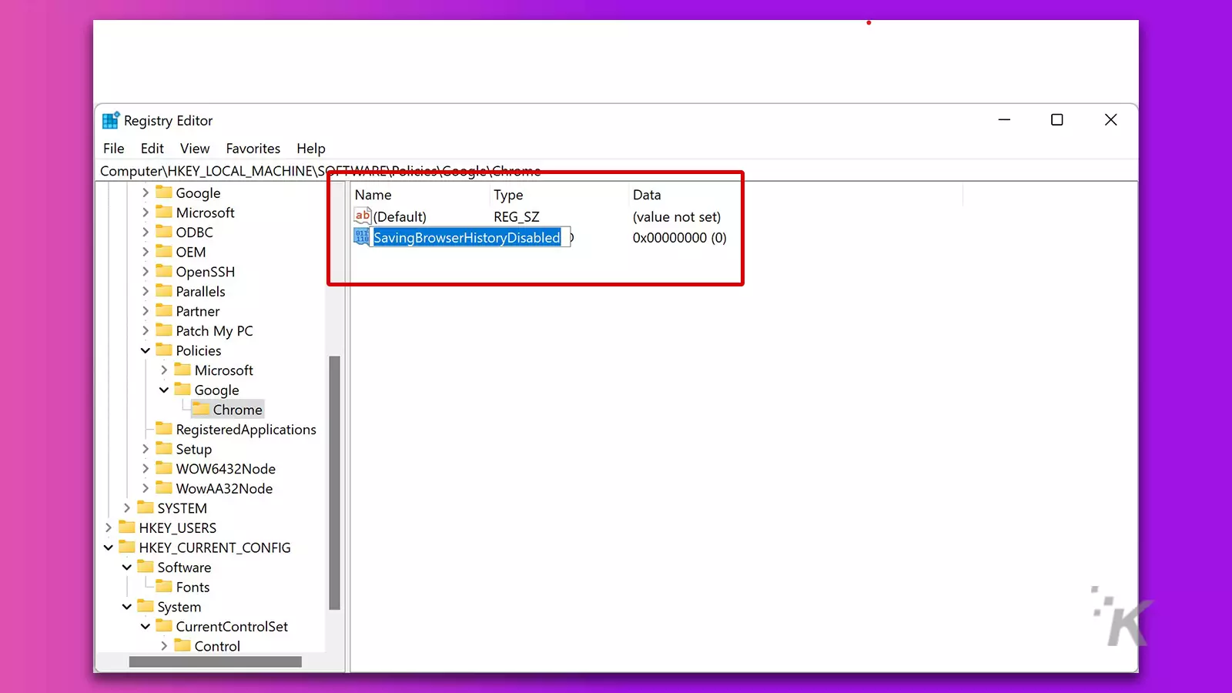Image resolution: width=1232 pixels, height=693 pixels.
Task: Expand the OEM key
Action: pos(146,252)
